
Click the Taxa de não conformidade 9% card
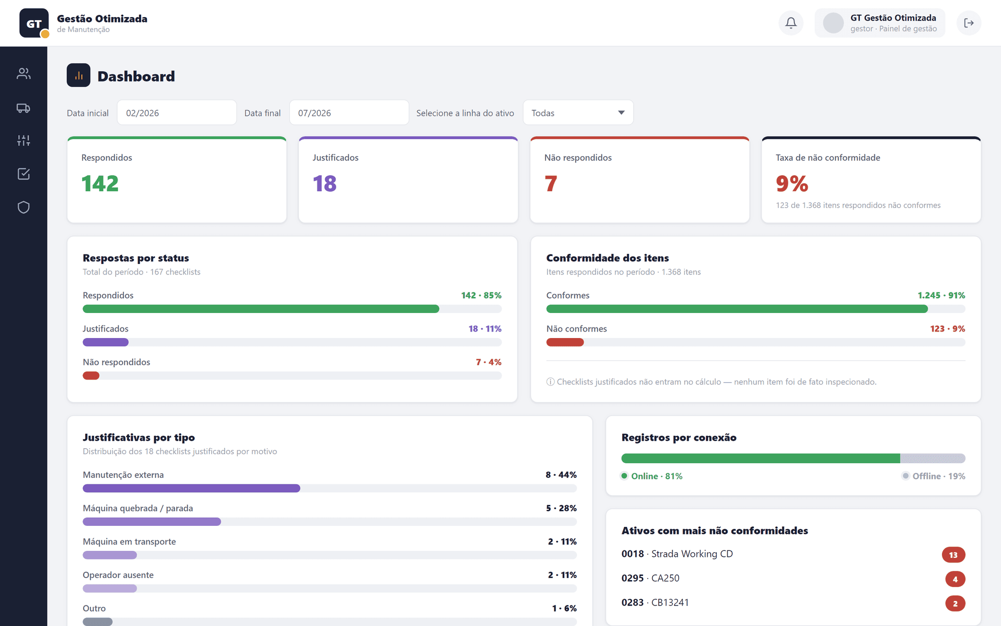click(x=871, y=180)
